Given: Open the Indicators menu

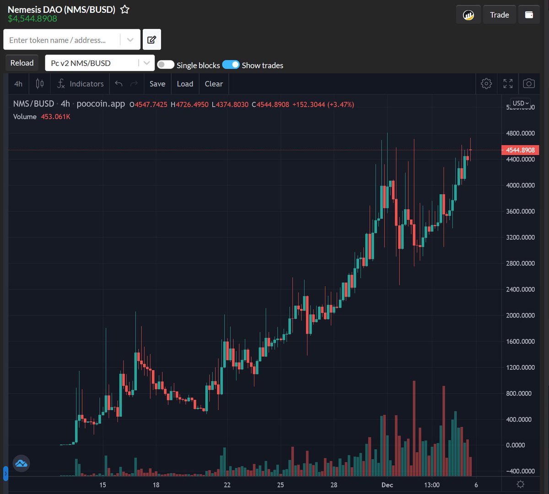Looking at the screenshot, I should (81, 84).
